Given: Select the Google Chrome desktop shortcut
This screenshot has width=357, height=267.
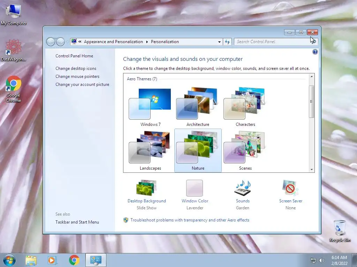Looking at the screenshot, I should (x=14, y=89).
